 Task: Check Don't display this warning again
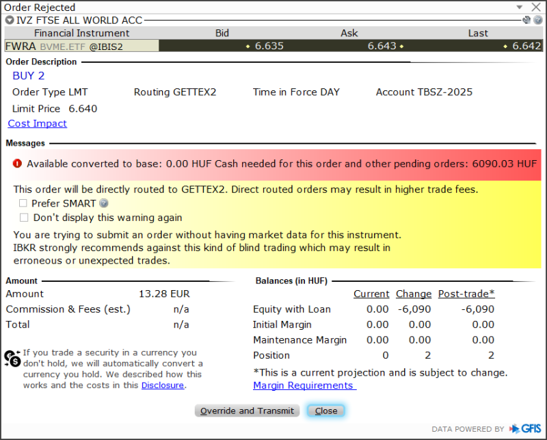(x=24, y=218)
